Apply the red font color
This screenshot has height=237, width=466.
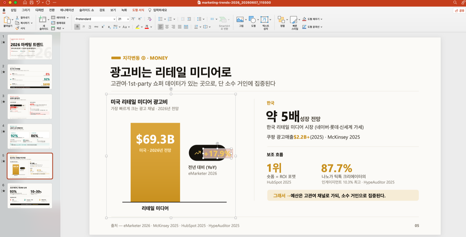[x=146, y=27]
